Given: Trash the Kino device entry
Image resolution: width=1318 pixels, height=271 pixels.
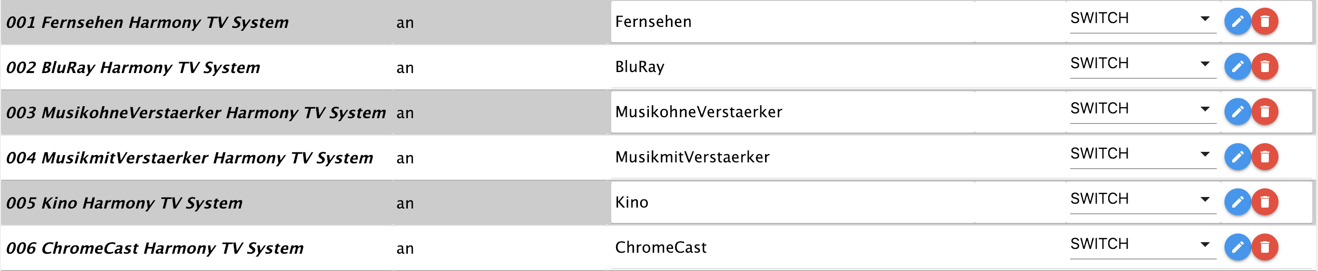Looking at the screenshot, I should coord(1264,202).
